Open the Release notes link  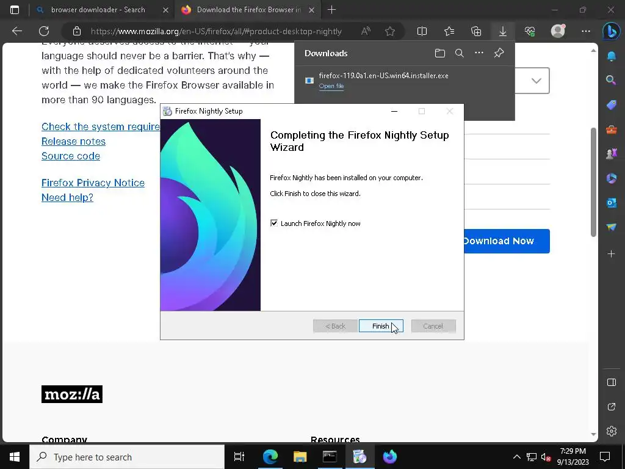pyautogui.click(x=73, y=141)
